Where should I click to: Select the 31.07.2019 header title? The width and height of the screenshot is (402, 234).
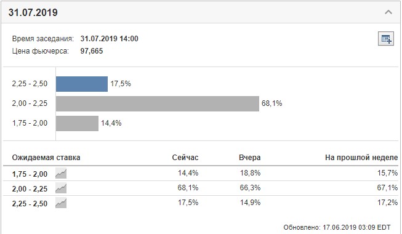[x=33, y=12]
